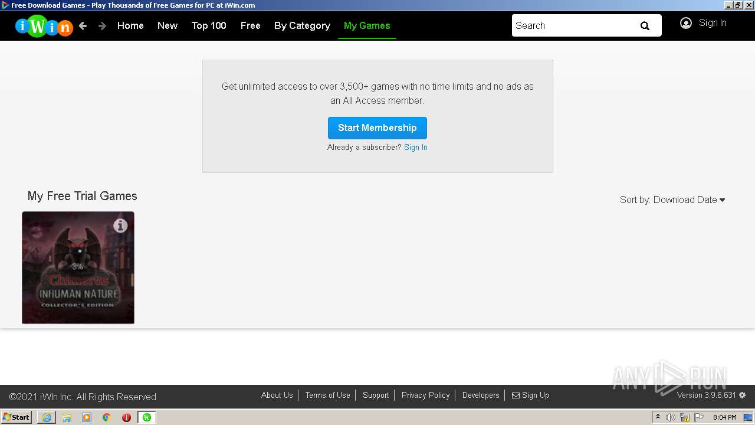
Task: Select iWin app in taskbar
Action: 147,417
